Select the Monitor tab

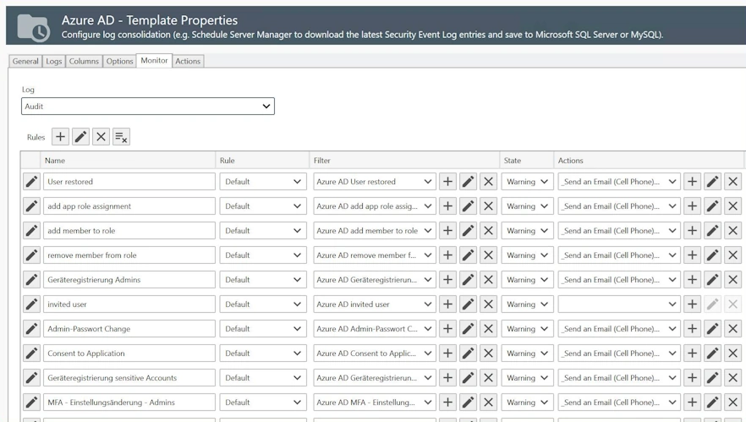(x=154, y=60)
